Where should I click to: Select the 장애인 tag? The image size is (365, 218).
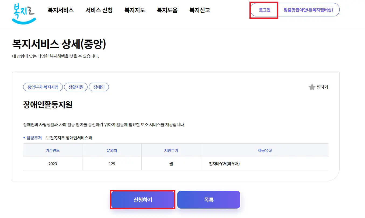(99, 87)
